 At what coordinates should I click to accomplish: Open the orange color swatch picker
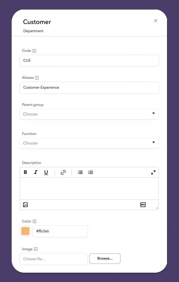pyautogui.click(x=25, y=231)
